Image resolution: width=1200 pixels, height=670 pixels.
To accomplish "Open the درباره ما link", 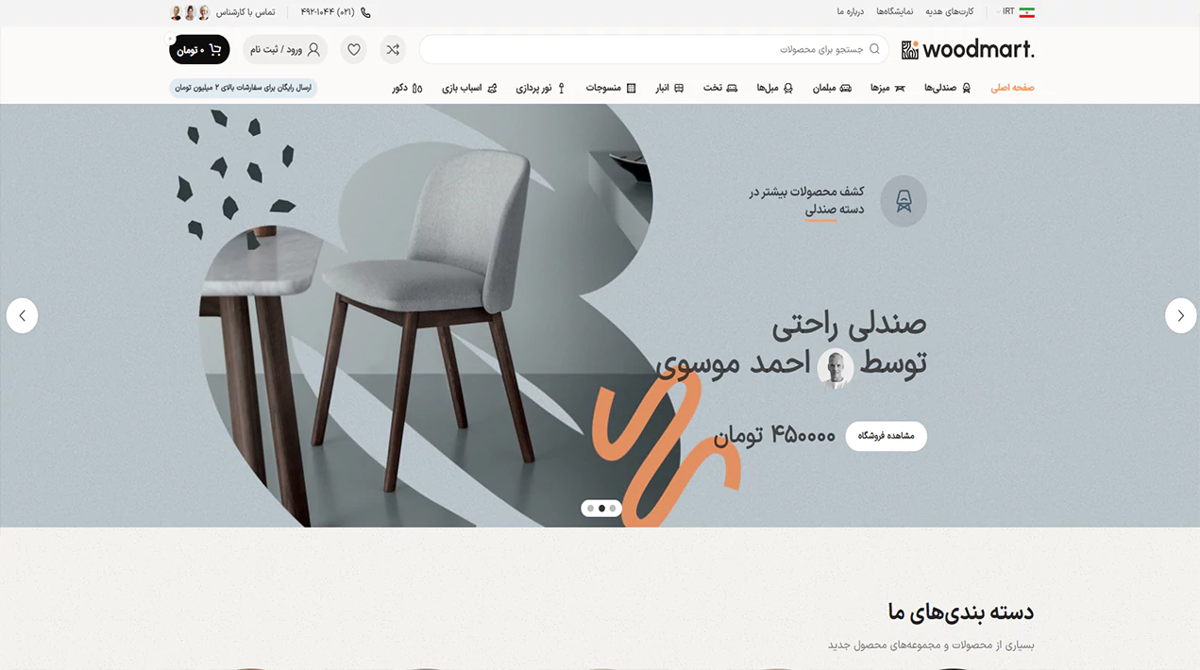I will click(x=851, y=12).
